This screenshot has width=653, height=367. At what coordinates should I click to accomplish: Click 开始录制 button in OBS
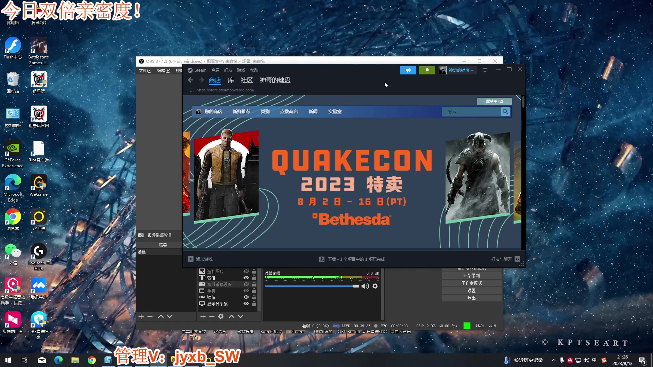tap(471, 276)
